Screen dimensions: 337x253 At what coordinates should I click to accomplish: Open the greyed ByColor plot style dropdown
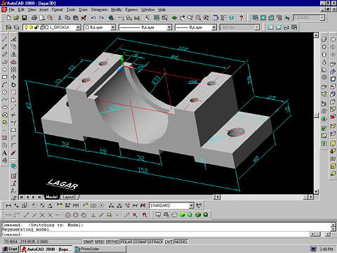coord(257,27)
